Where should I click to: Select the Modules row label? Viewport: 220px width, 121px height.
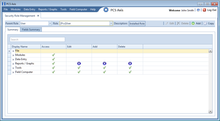click(20, 55)
